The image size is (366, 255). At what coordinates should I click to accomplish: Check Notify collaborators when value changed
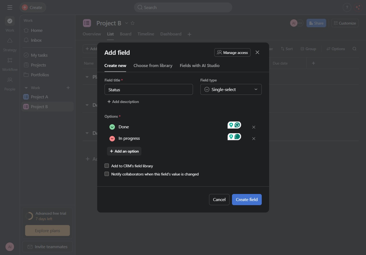click(107, 174)
